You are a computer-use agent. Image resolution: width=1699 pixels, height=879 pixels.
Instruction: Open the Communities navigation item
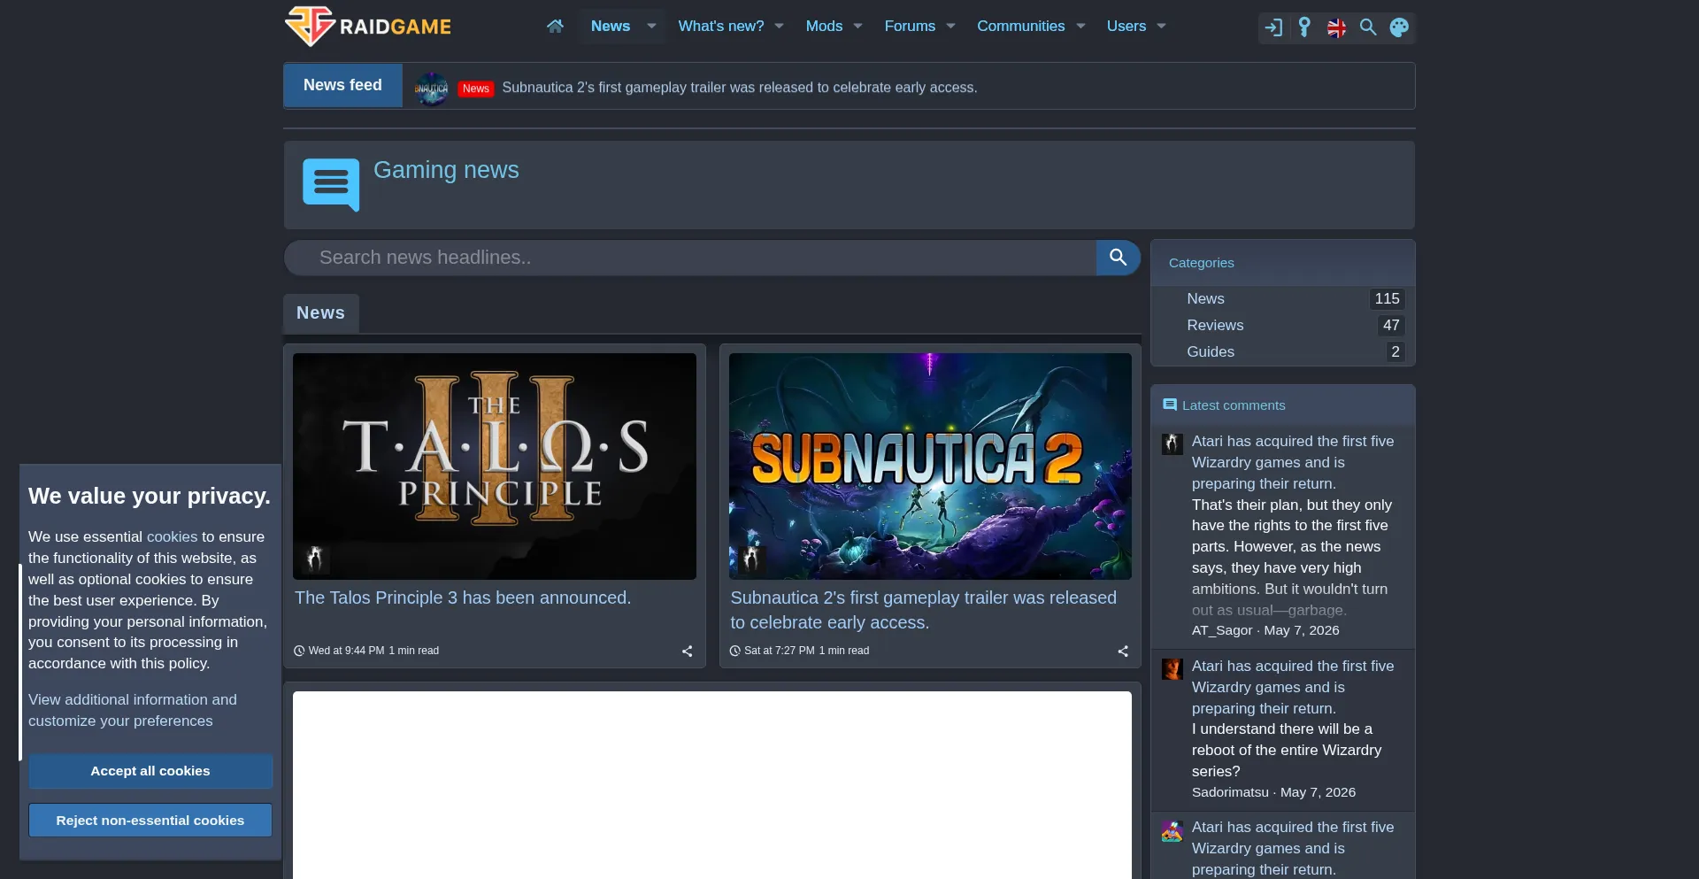[1021, 27]
